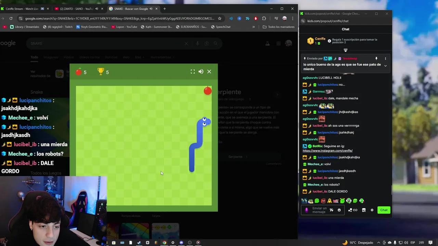Image resolution: width=438 pixels, height=246 pixels.
Task: Close the ZANTO - SANO tab
Action: coord(102,9)
